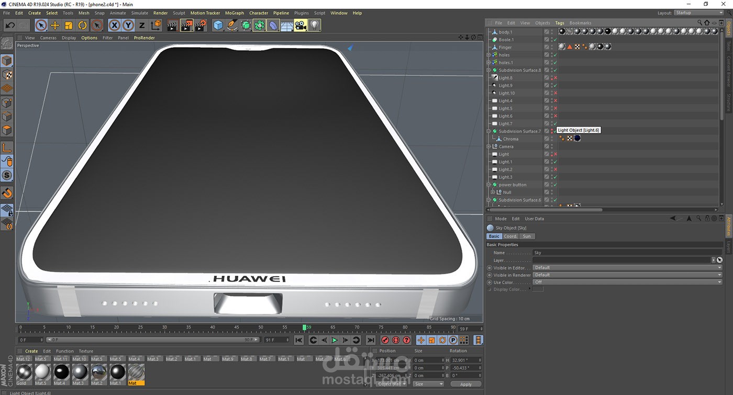The height and width of the screenshot is (395, 733).
Task: Click the Gold material thumbnail
Action: coord(24,372)
